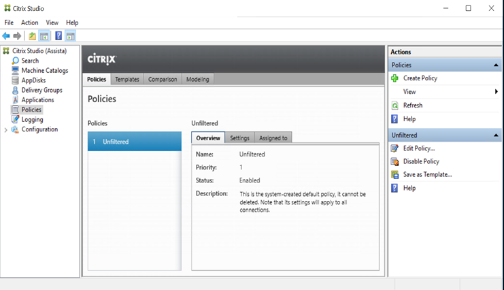Viewport: 504px width, 290px height.
Task: Switch to the Templates tab
Action: coord(127,79)
